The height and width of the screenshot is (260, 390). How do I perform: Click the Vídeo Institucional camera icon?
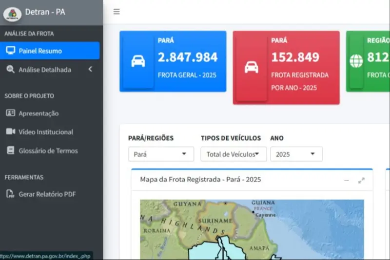[x=10, y=132]
